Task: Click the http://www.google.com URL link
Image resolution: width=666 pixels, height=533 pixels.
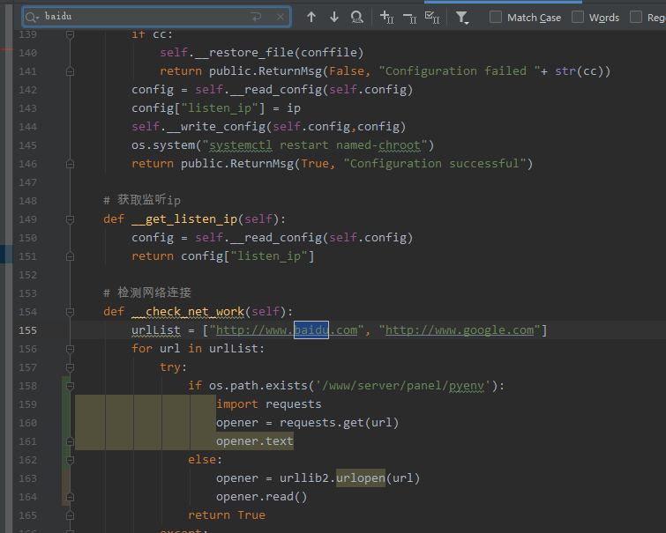Action: click(460, 330)
